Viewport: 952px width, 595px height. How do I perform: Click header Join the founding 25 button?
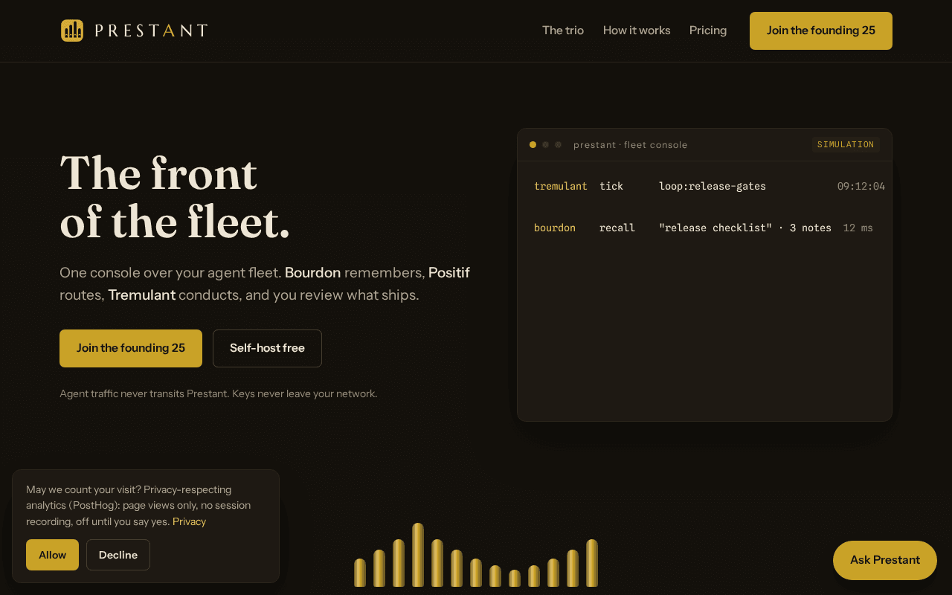click(x=821, y=30)
